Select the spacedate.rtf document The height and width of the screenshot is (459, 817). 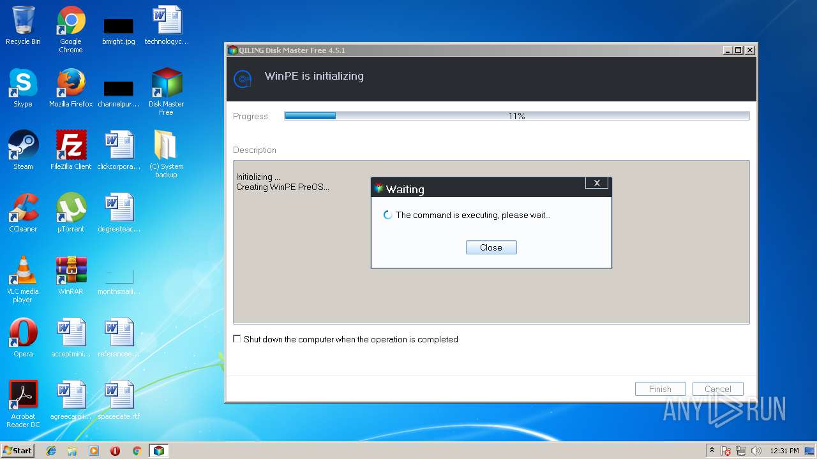click(119, 400)
